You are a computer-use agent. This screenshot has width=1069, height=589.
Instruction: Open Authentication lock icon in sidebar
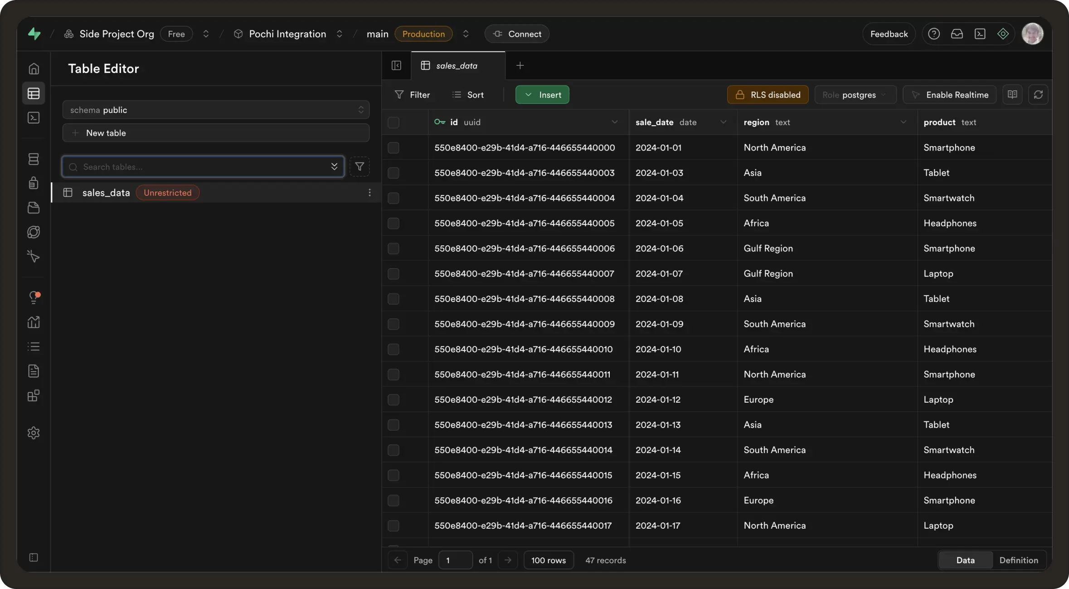tap(34, 183)
